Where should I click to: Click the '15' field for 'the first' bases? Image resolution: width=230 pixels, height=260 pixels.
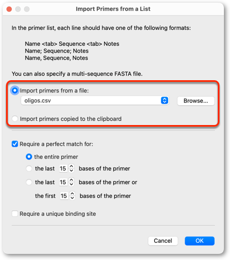[64, 196]
